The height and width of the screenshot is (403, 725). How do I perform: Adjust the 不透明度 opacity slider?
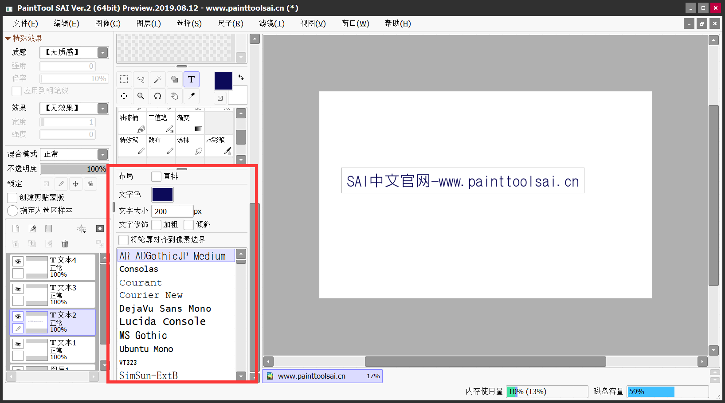pyautogui.click(x=74, y=169)
